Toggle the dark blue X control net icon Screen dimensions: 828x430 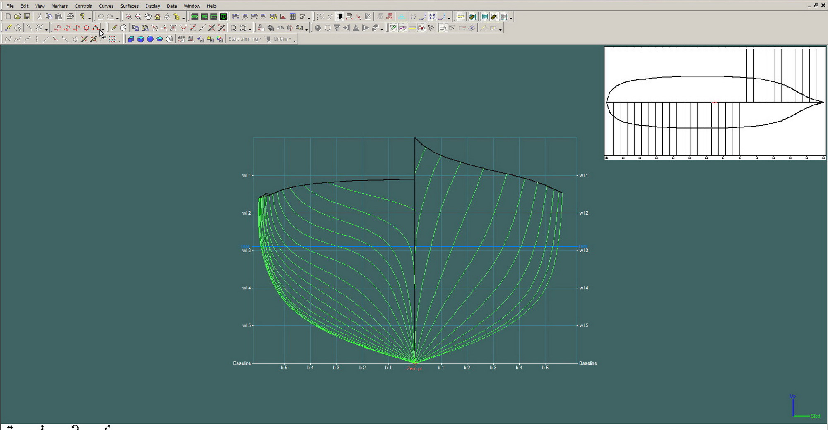tap(432, 17)
